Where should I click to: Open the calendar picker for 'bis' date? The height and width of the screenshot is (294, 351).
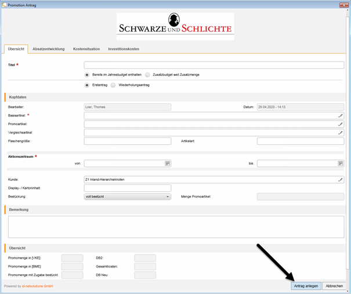[341, 164]
